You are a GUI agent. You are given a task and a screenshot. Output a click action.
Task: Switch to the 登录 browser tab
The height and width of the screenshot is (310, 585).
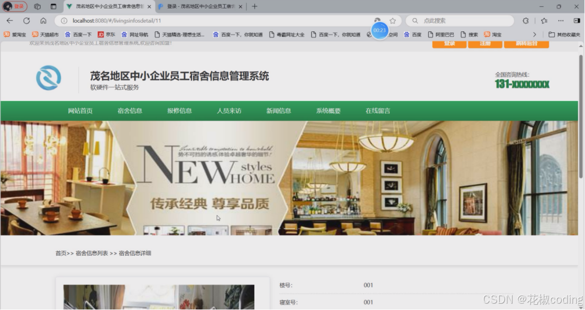pyautogui.click(x=198, y=7)
